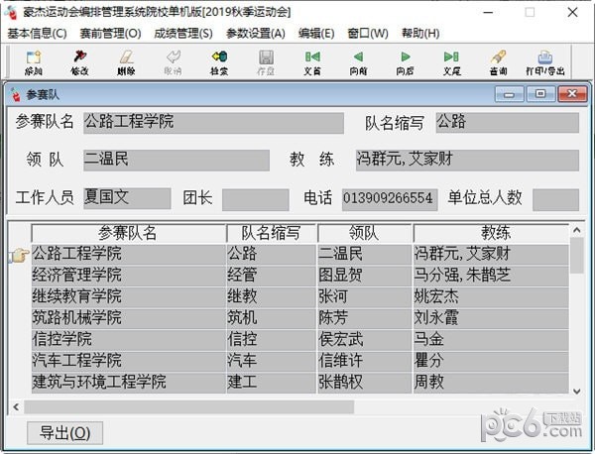Open the 窗口(W) menu
Screen dimensions: 595x454
click(x=368, y=34)
